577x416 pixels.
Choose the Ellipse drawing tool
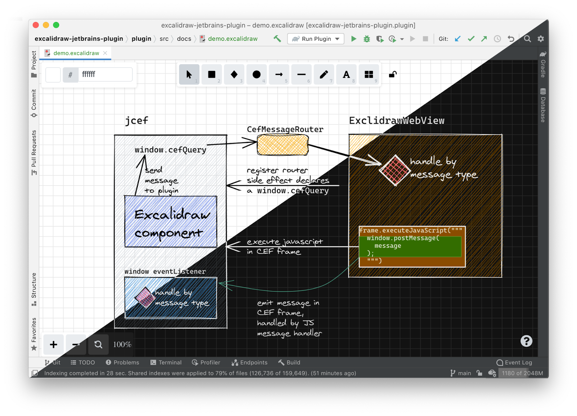[x=256, y=75]
